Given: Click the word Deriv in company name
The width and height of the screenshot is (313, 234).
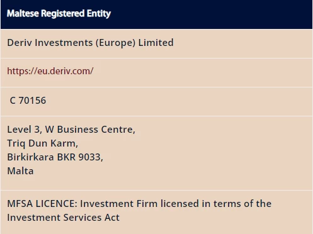Looking at the screenshot, I should coord(20,43).
